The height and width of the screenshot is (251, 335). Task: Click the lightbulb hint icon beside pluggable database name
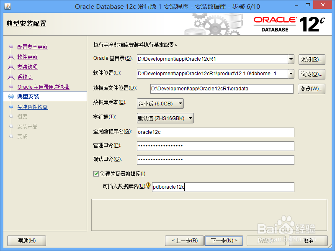point(148,185)
